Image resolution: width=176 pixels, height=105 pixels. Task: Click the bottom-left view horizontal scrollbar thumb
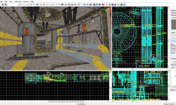(66, 101)
